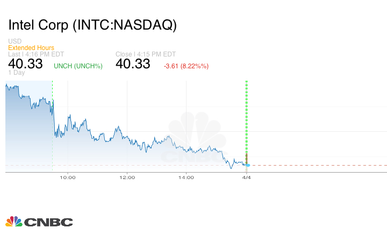Viewport: 387px width, 242px height.
Task: Click the USD currency label
Action: 15,41
